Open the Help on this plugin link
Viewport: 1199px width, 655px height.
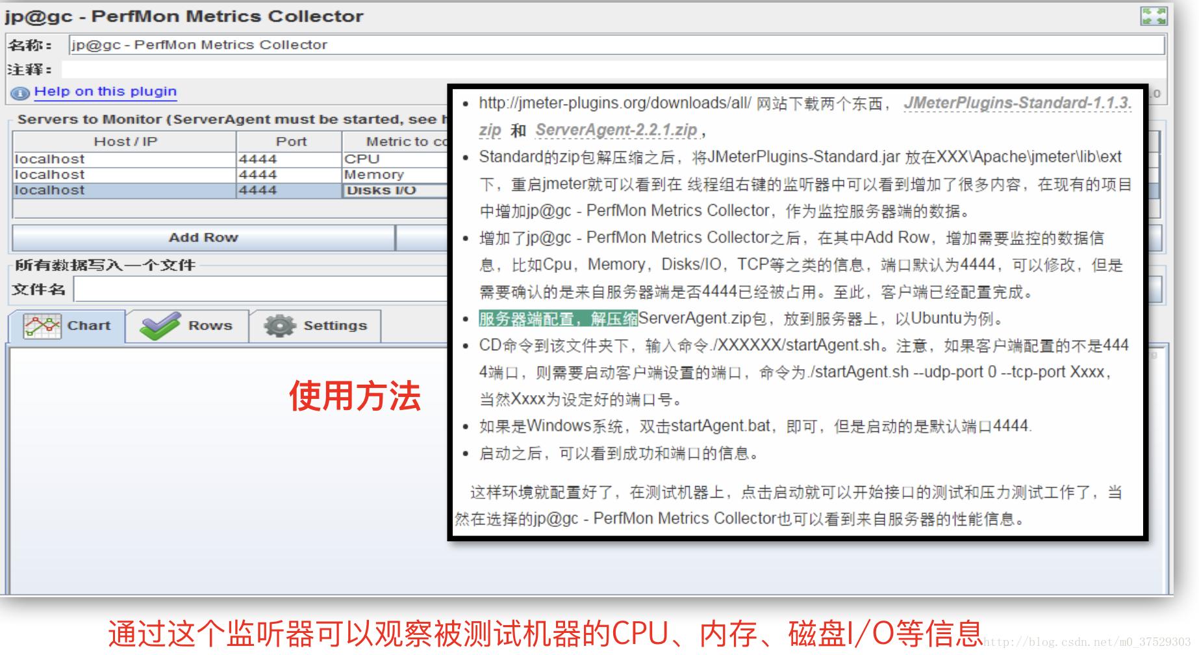(105, 91)
